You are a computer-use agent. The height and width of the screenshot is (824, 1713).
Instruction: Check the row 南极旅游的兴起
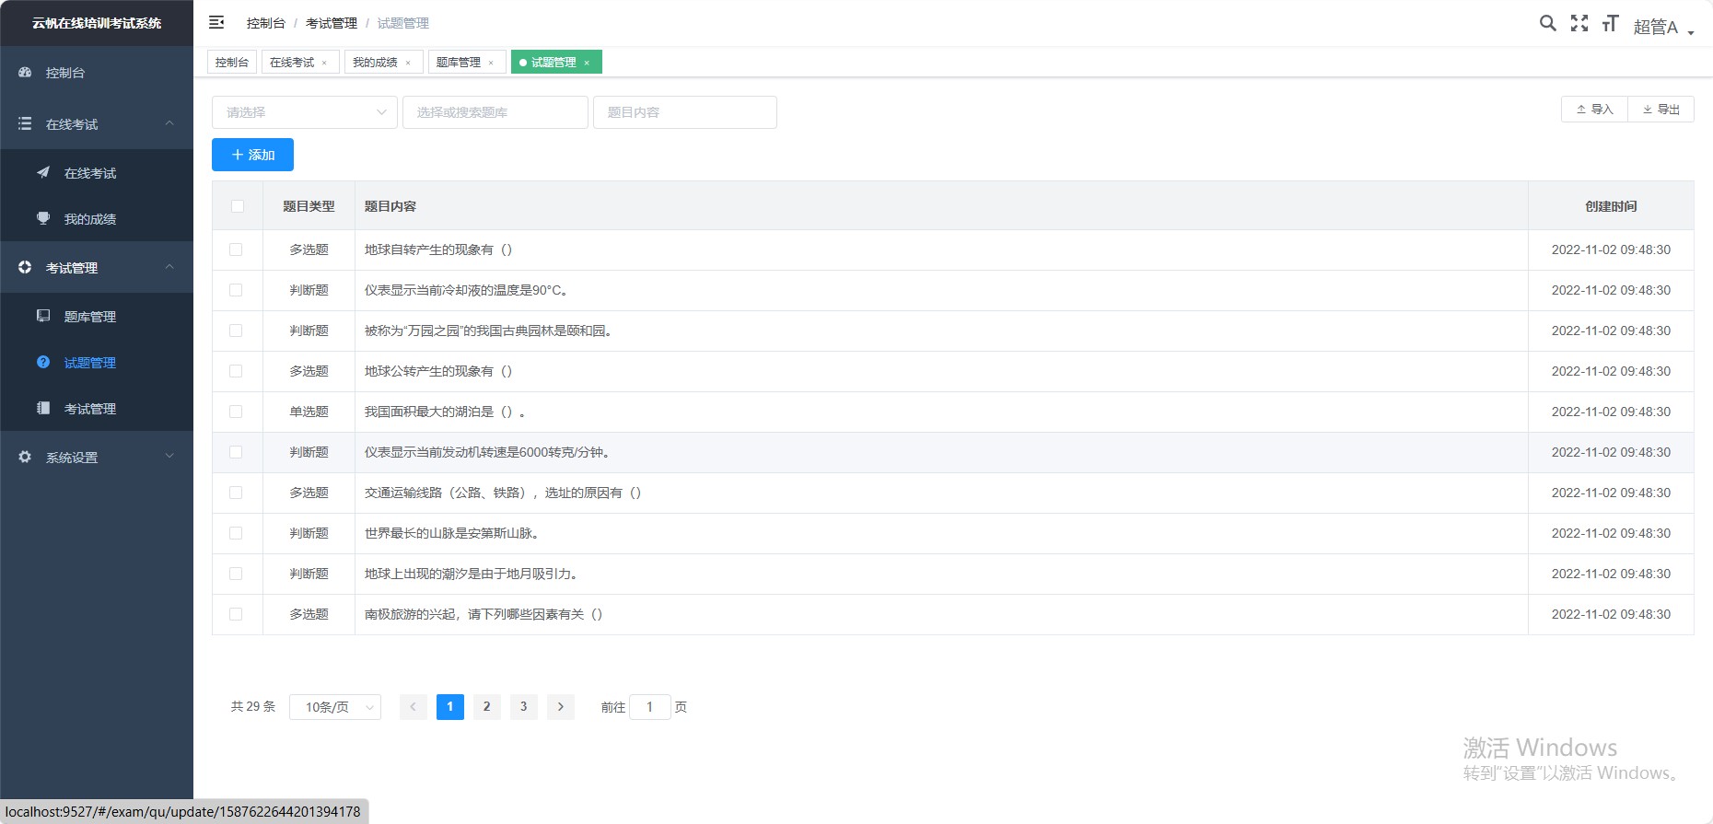[x=236, y=614]
